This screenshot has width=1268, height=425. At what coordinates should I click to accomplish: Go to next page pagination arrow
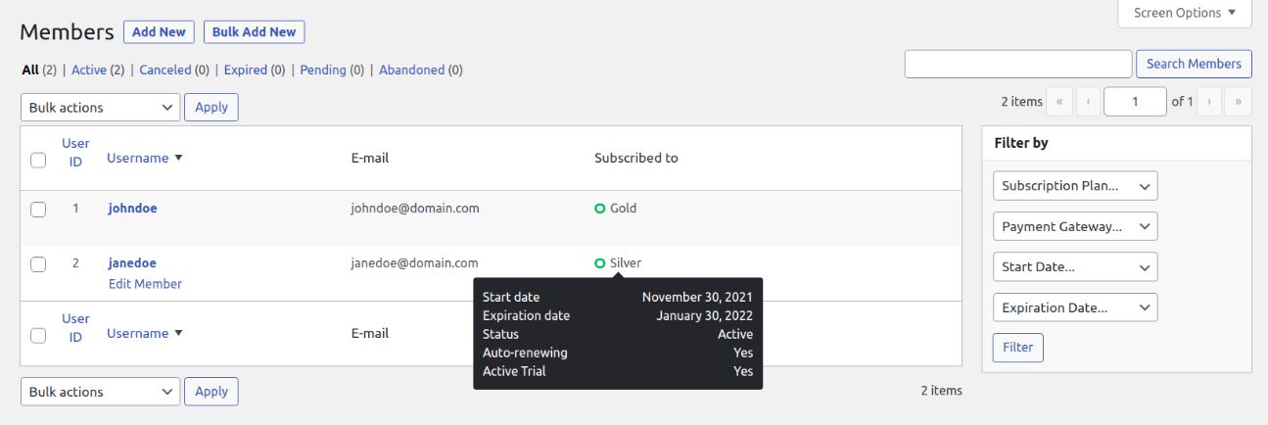(x=1210, y=101)
